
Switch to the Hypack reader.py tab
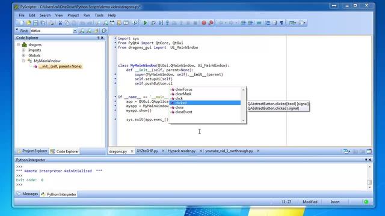[182, 151]
